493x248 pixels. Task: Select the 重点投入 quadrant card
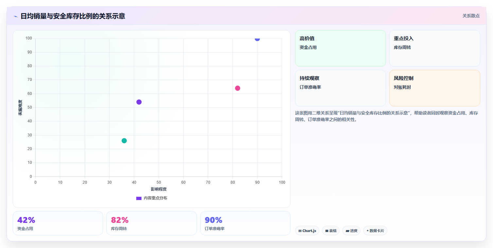pyautogui.click(x=435, y=48)
